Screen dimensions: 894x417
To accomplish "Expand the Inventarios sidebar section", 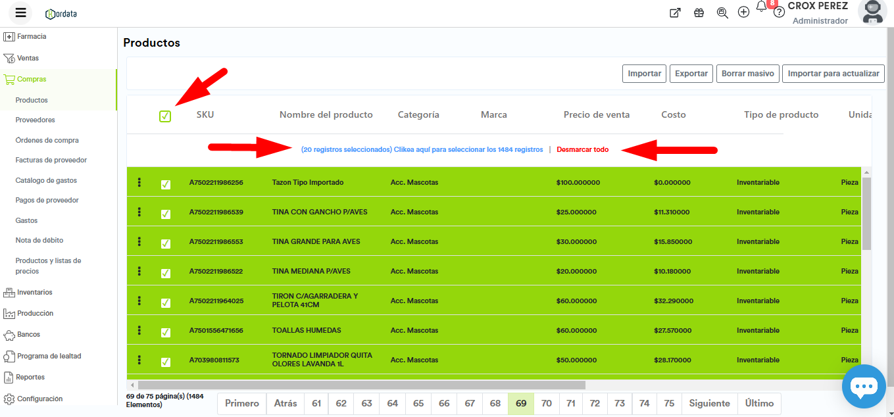I will (34, 292).
